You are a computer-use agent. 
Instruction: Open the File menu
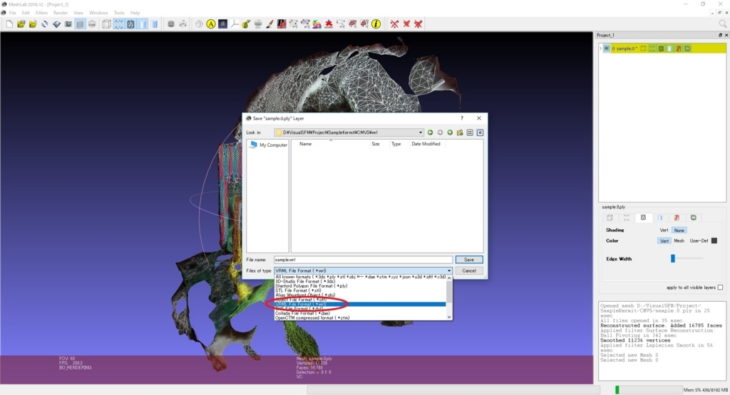pyautogui.click(x=13, y=13)
